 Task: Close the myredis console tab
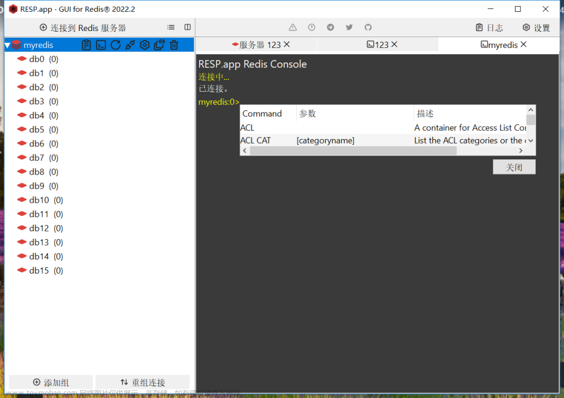[x=523, y=44]
